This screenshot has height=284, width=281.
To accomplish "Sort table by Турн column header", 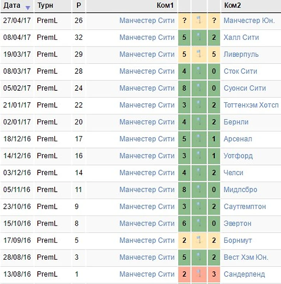I will click(45, 6).
